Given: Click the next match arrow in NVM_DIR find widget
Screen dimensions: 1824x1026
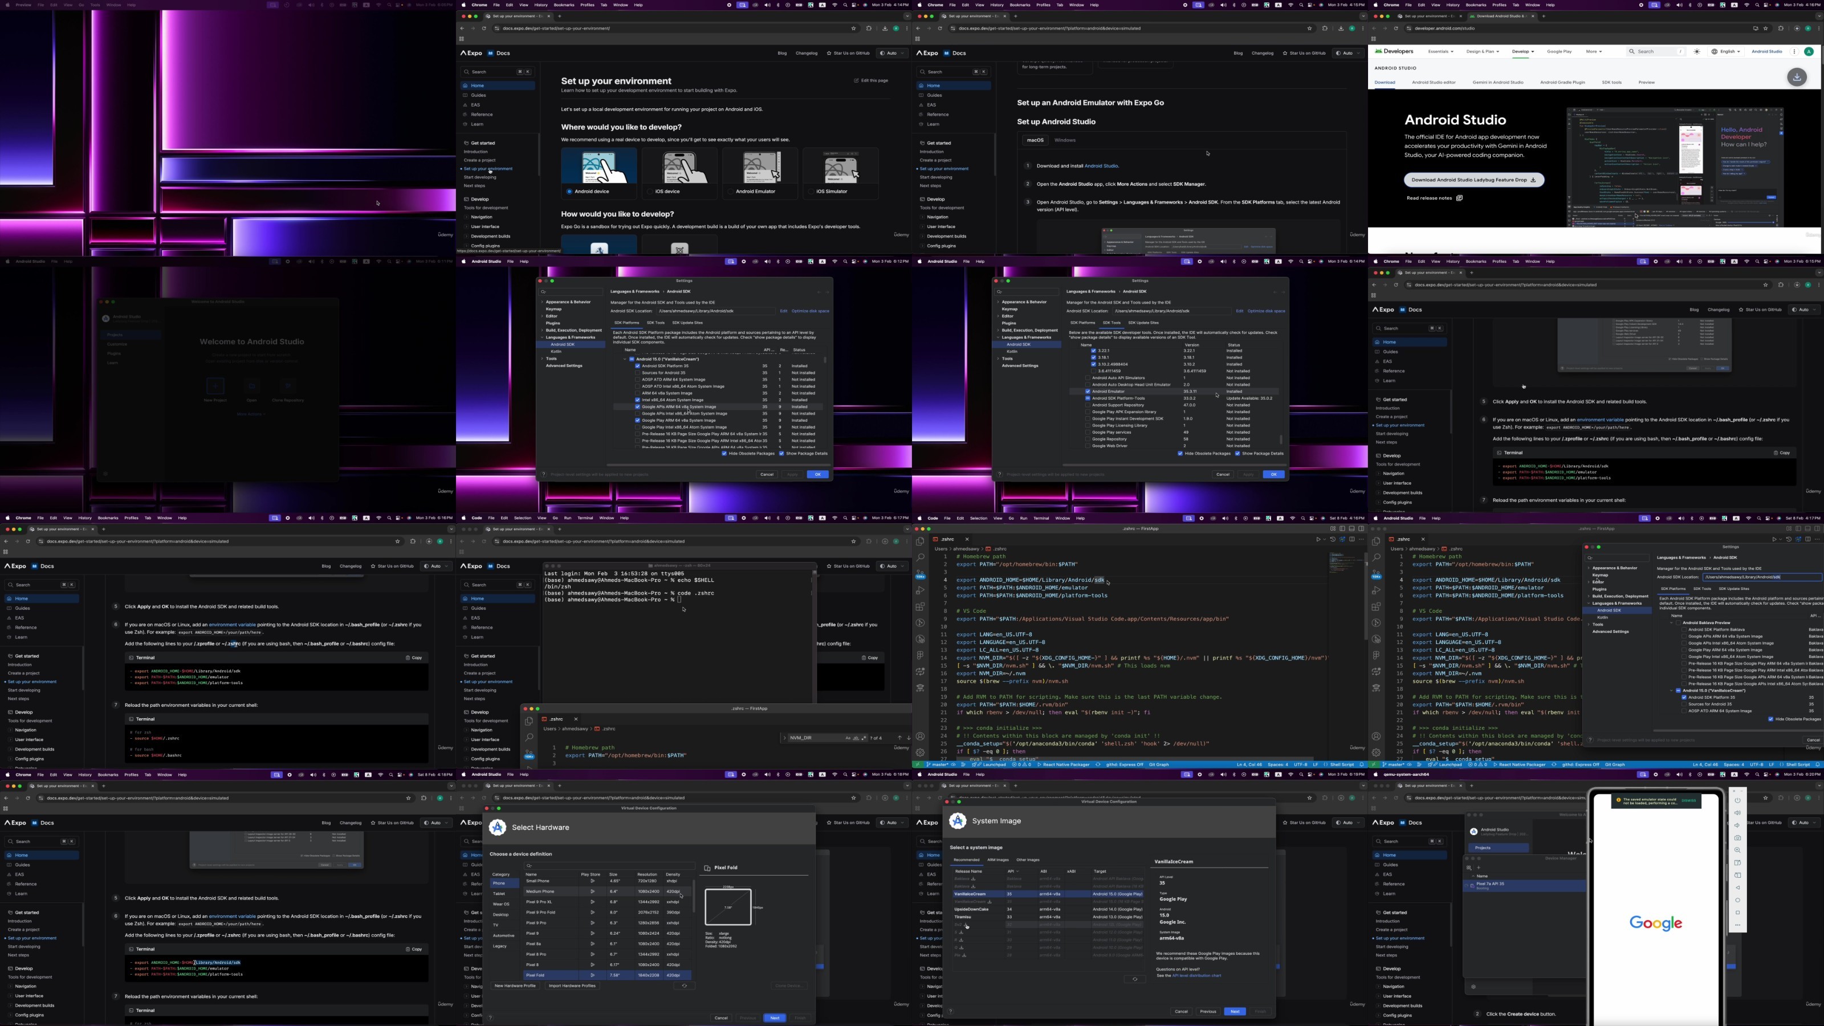Looking at the screenshot, I should point(909,738).
